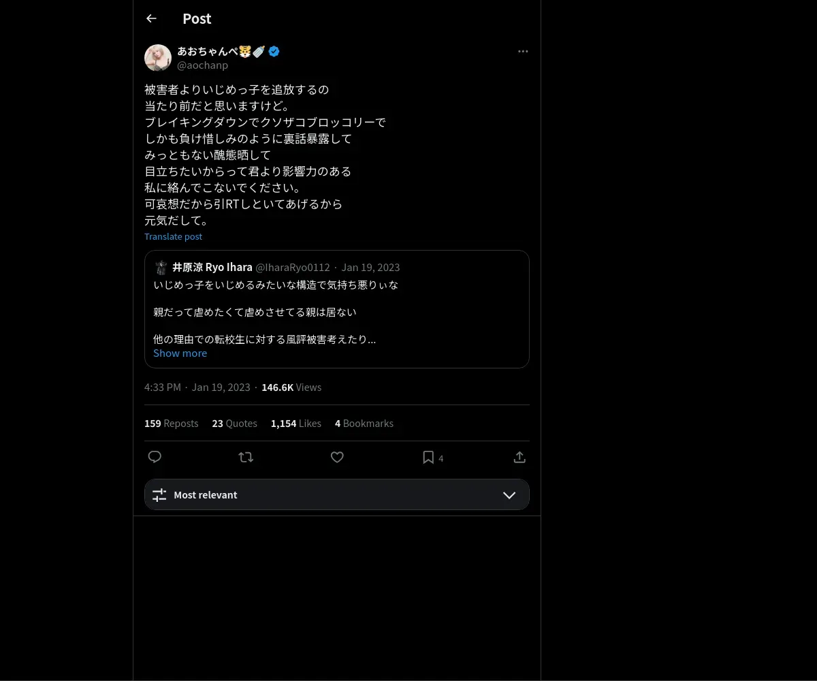
Task: Expand the Most relevant chevron
Action: (x=509, y=495)
